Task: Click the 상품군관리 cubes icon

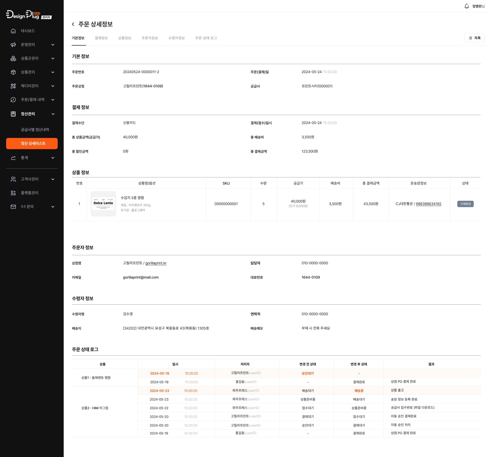Action: (13, 59)
